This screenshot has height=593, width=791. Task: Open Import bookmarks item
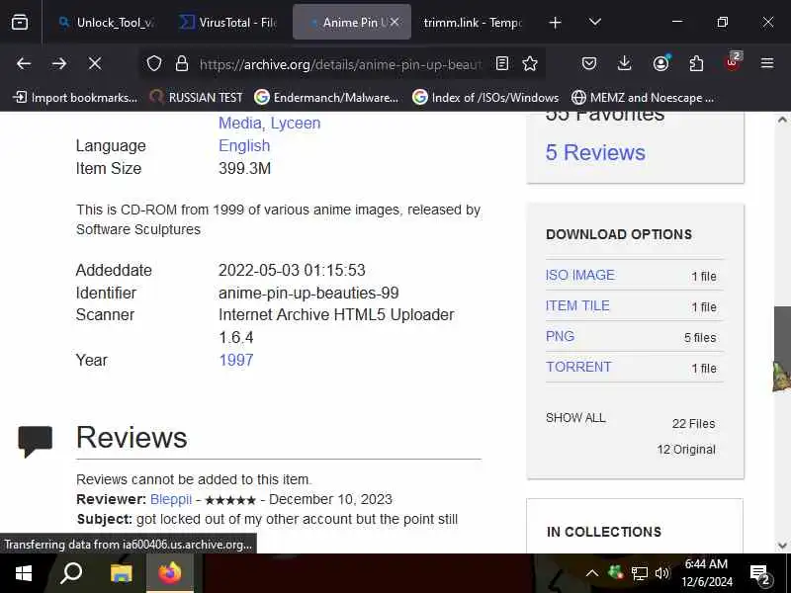coord(75,97)
